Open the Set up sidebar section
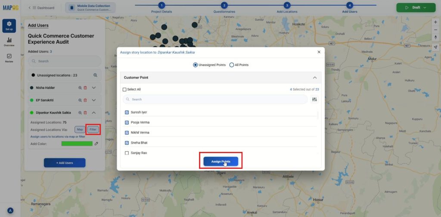The width and height of the screenshot is (441, 217). click(x=9, y=25)
